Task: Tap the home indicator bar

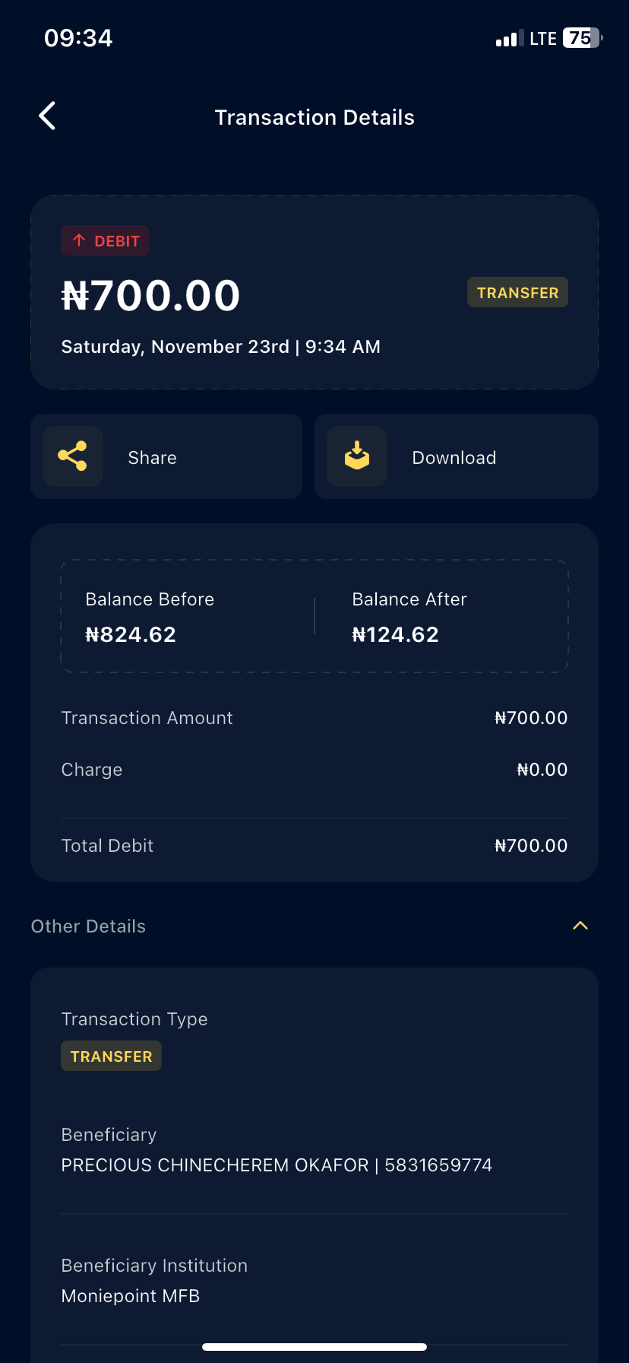Action: pos(314,1347)
